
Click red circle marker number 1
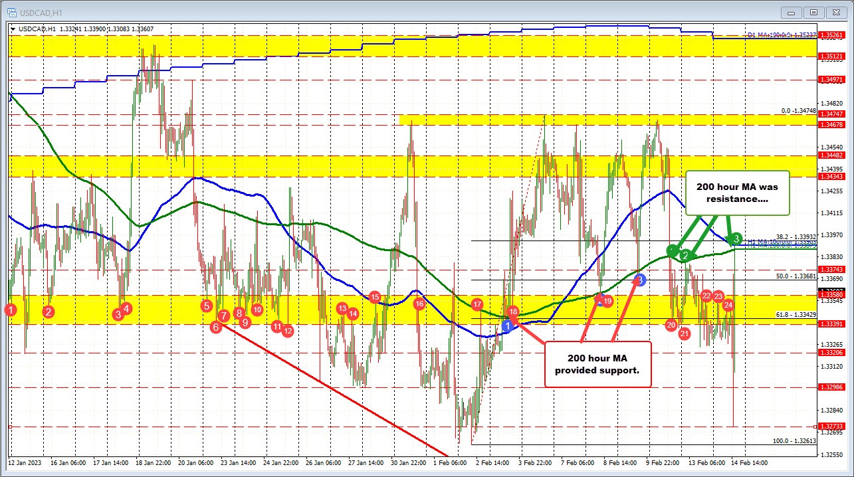(x=11, y=309)
